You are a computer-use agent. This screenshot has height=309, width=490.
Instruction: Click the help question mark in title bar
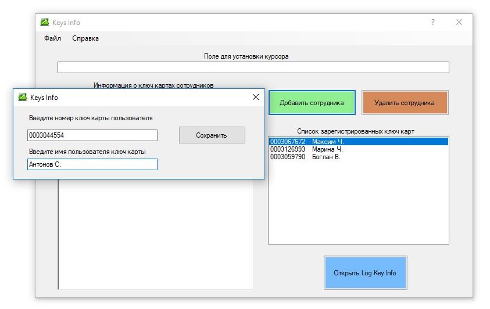[x=433, y=22]
